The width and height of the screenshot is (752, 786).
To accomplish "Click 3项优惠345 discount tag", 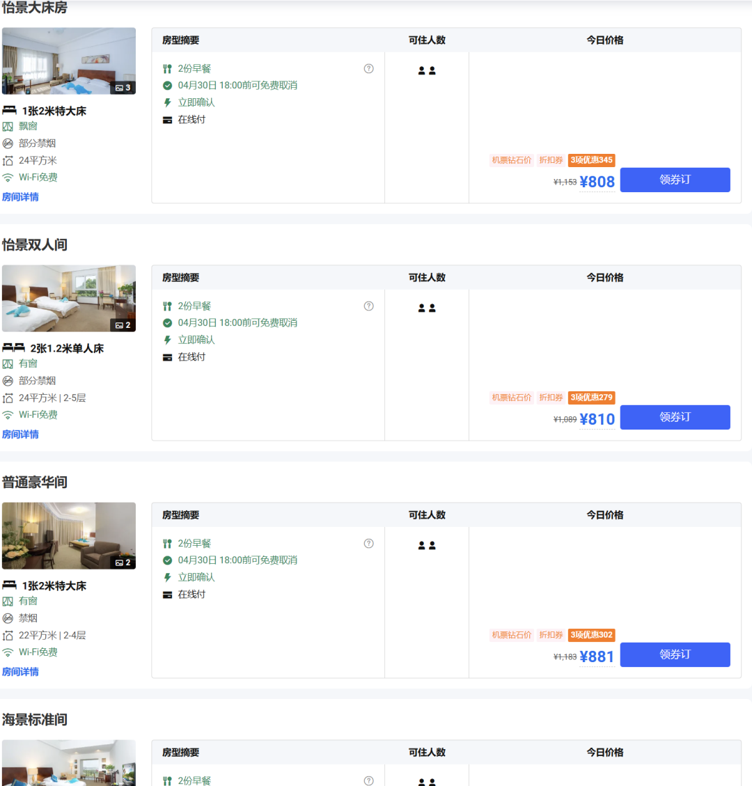I will click(591, 160).
